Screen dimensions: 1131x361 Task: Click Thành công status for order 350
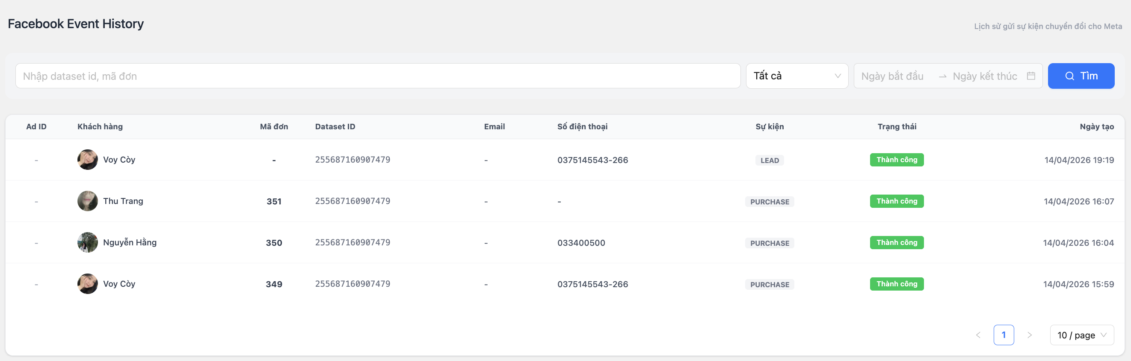[x=897, y=243]
